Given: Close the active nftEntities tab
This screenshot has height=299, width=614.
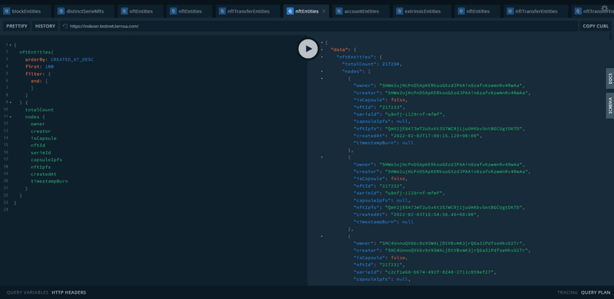Looking at the screenshot, I should pos(323,11).
